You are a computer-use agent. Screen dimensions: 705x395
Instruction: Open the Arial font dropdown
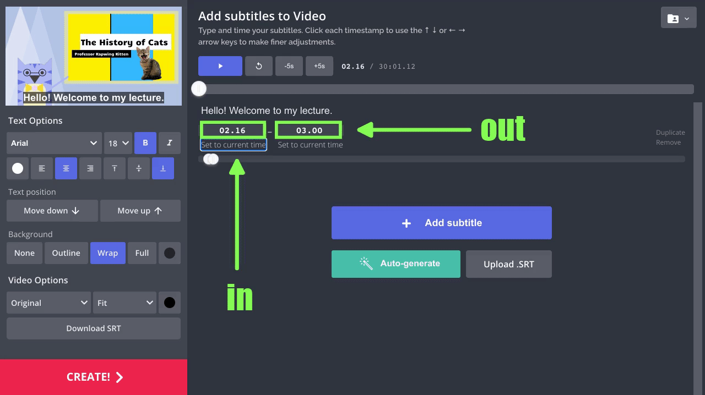(x=54, y=143)
